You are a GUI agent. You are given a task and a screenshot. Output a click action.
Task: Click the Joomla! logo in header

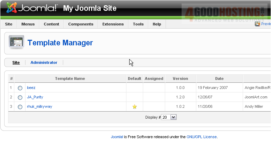(x=31, y=8)
